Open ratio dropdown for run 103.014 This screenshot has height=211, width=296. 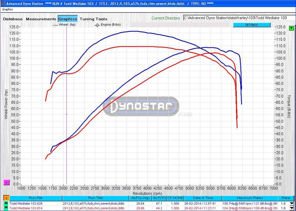coord(291,208)
